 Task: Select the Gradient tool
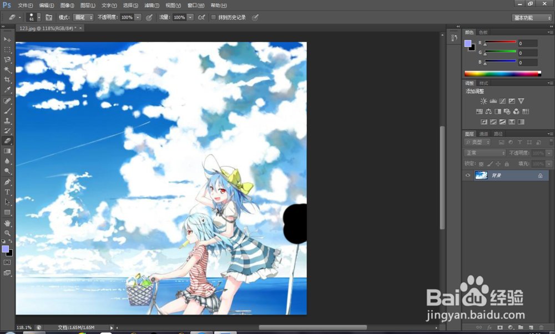tap(7, 151)
